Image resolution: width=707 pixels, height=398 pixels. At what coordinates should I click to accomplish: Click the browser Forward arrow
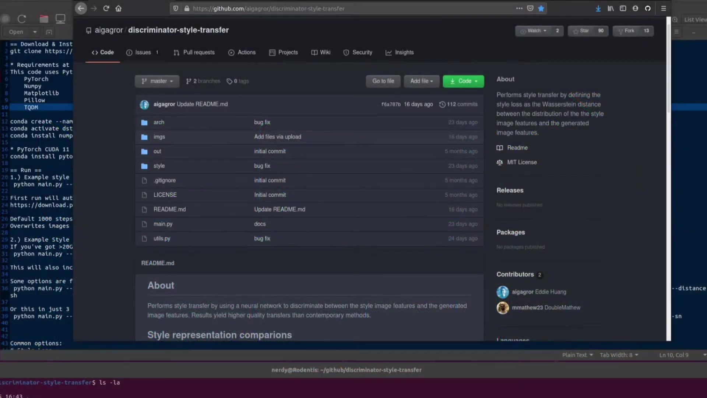[94, 8]
